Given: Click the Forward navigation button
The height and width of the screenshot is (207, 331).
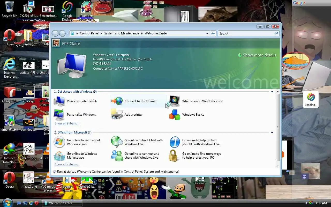Looking at the screenshot, I should 62,33.
